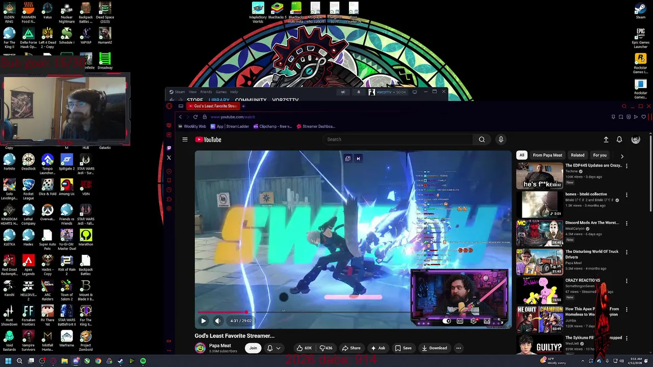Screen dimensions: 653x367
Task: Open Clipchamp bookmark
Action: point(272,126)
